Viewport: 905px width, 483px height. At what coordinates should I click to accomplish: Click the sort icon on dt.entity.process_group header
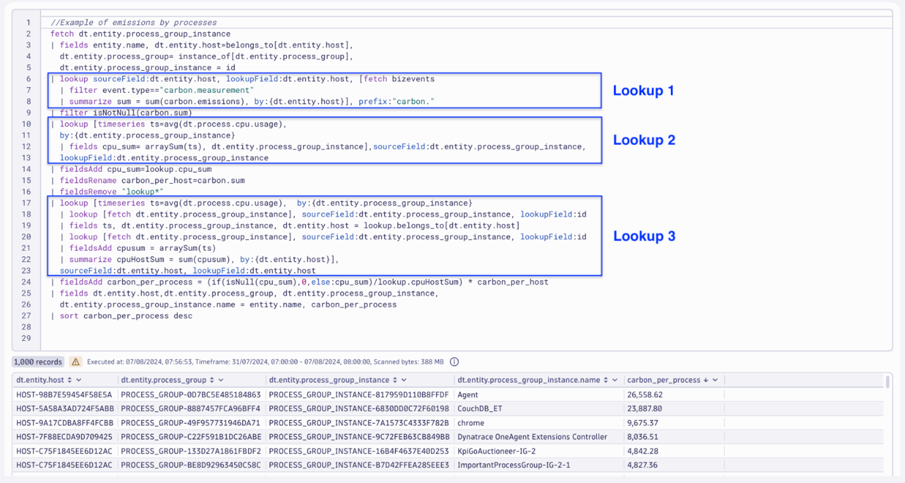(213, 379)
